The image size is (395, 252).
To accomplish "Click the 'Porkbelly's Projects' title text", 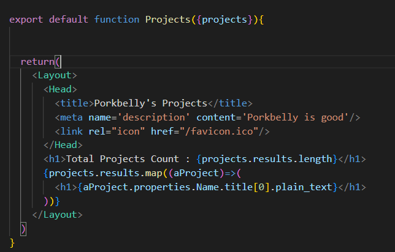I will (x=151, y=103).
